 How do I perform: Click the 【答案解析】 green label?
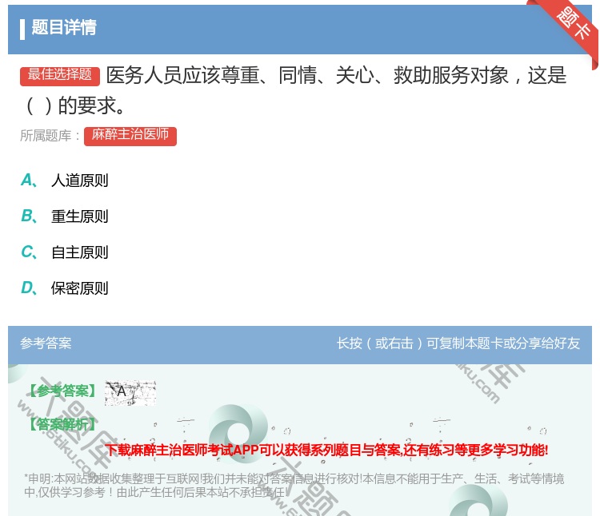pos(62,424)
